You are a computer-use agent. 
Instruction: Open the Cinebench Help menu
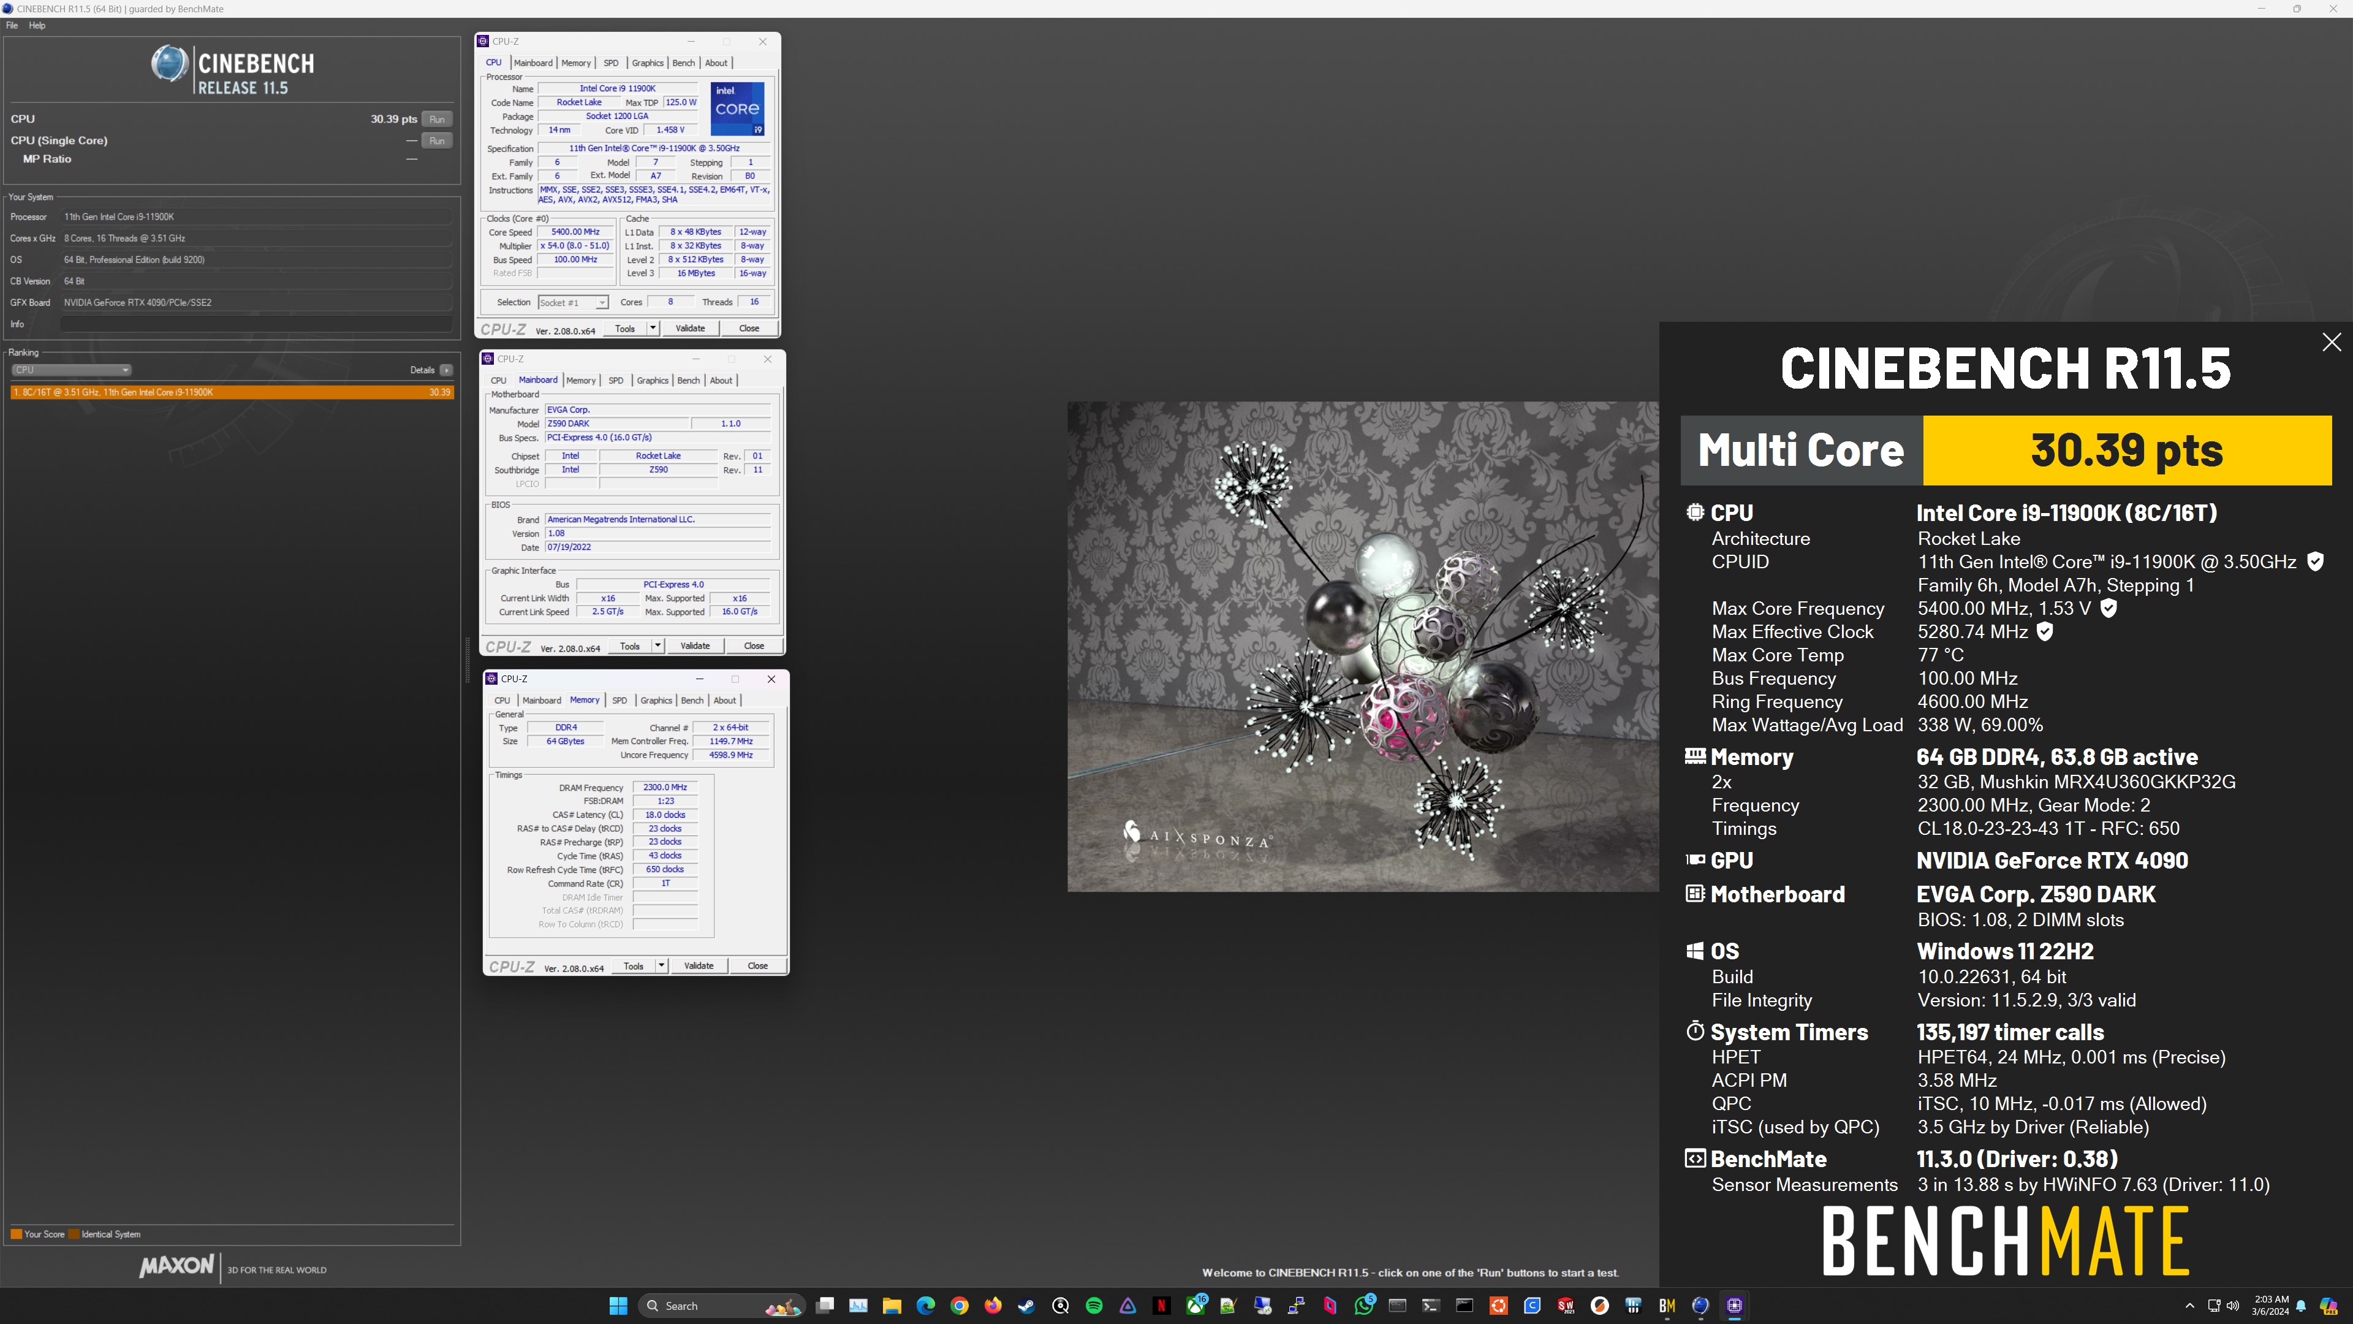pyautogui.click(x=37, y=26)
